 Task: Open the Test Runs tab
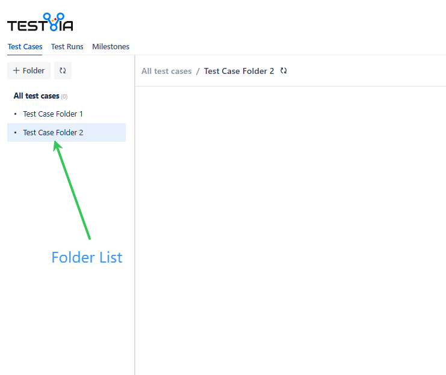[x=67, y=47]
